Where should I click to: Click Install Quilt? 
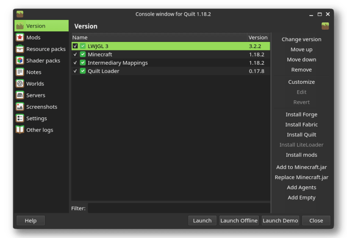301,135
